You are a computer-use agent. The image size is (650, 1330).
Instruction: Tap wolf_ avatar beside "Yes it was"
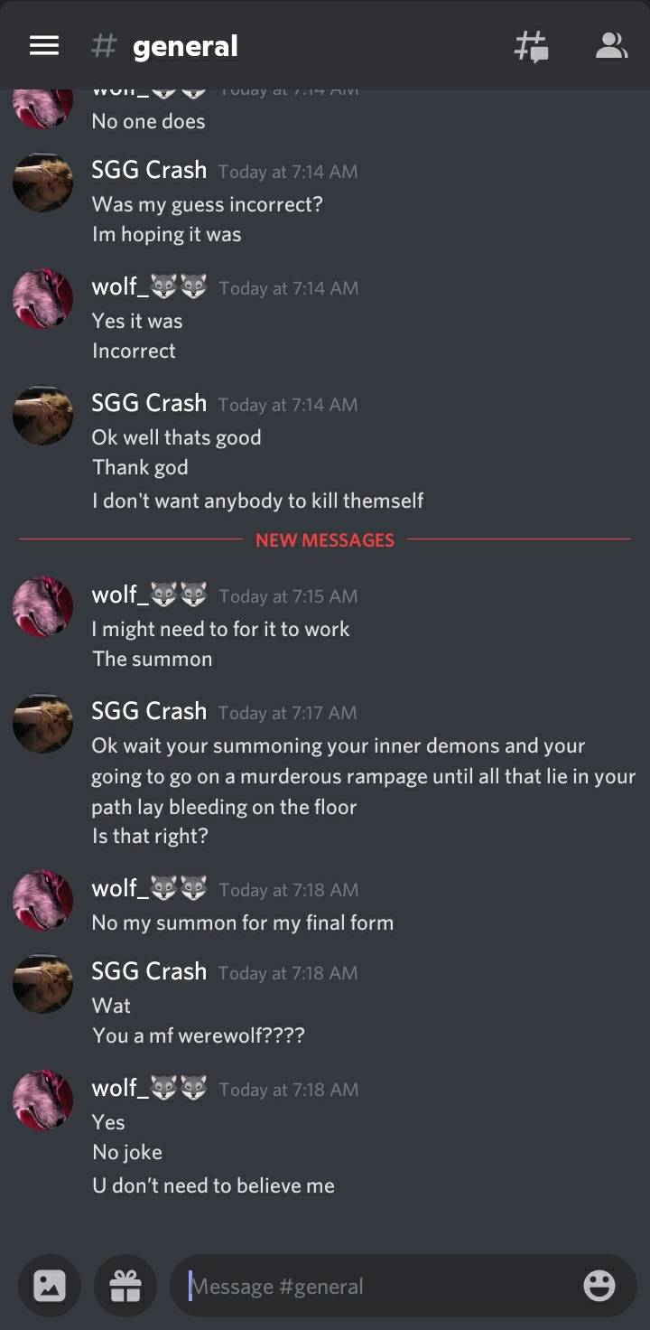(42, 298)
